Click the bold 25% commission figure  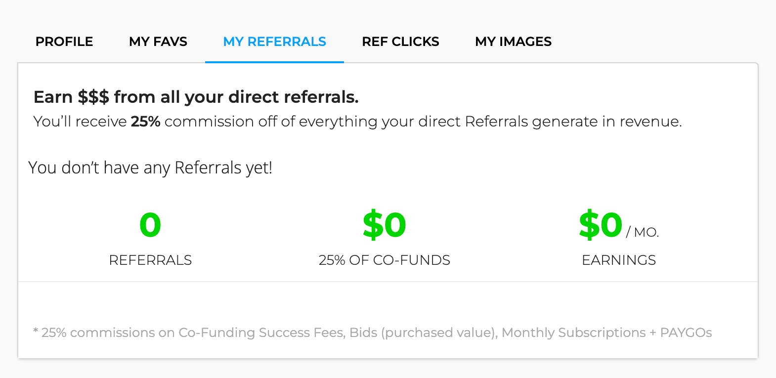click(145, 122)
